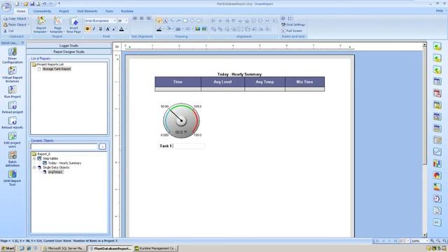Toggle Italic formatting
This screenshot has height=252, width=448.
[x=94, y=29]
